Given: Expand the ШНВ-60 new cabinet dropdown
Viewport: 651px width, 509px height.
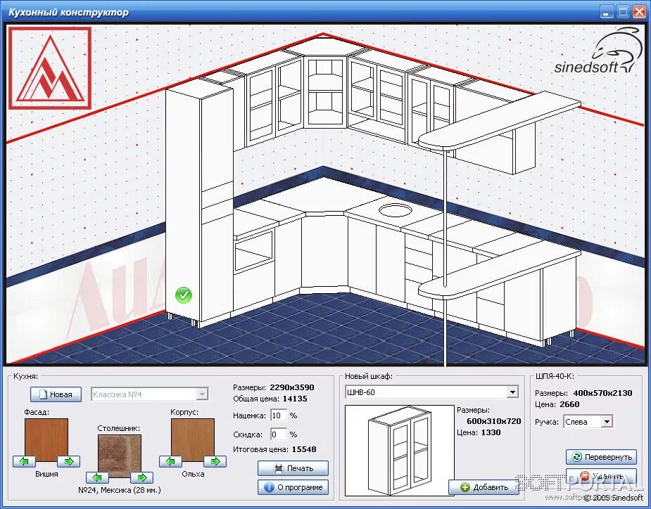Looking at the screenshot, I should (x=512, y=392).
